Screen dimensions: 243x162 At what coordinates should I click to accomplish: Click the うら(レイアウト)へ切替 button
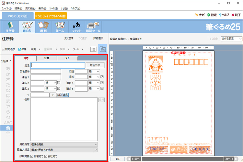point(51,16)
